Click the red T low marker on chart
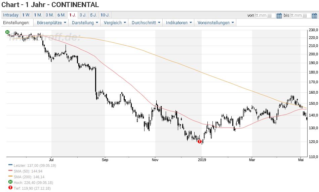 200,141
